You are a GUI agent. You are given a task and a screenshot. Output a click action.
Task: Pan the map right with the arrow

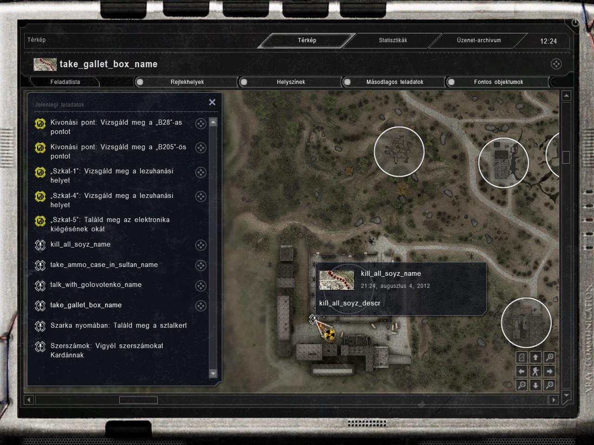click(549, 371)
